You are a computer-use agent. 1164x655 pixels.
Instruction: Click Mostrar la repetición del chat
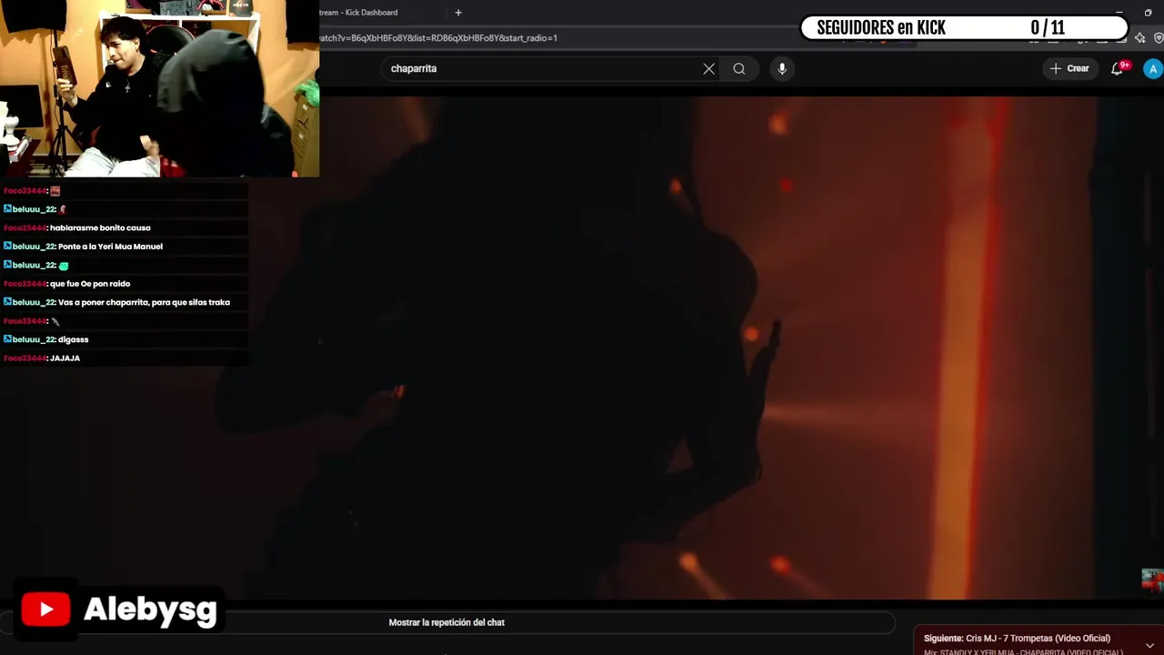(x=447, y=622)
